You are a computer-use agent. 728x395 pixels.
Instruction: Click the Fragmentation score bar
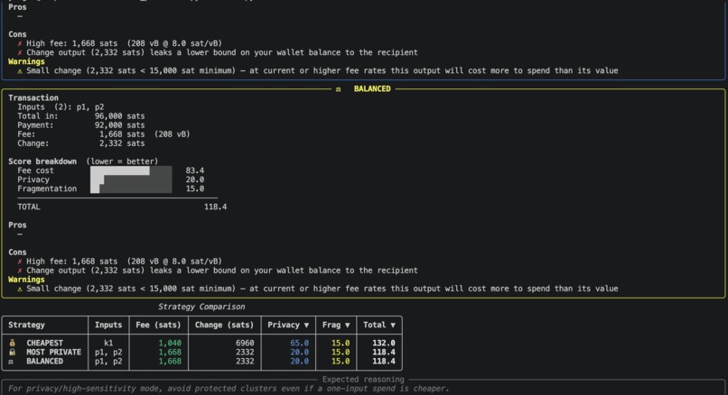tap(131, 188)
